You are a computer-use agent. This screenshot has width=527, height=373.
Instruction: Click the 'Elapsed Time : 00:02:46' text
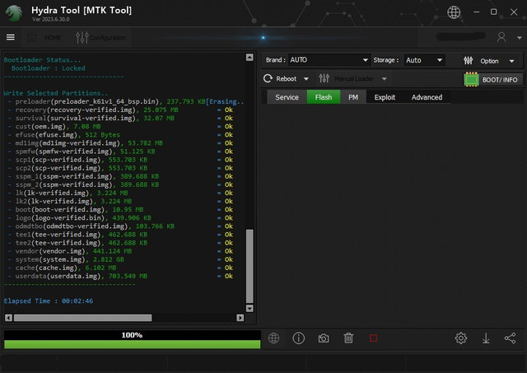pos(49,301)
